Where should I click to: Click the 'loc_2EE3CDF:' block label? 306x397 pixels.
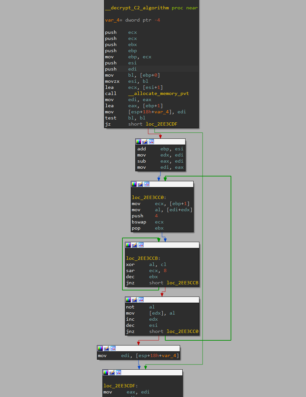(121, 386)
